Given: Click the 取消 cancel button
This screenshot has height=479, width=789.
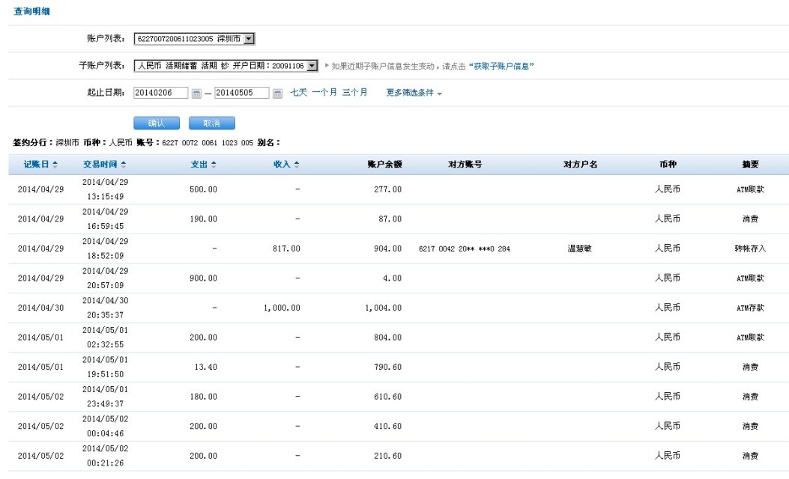Looking at the screenshot, I should [212, 123].
